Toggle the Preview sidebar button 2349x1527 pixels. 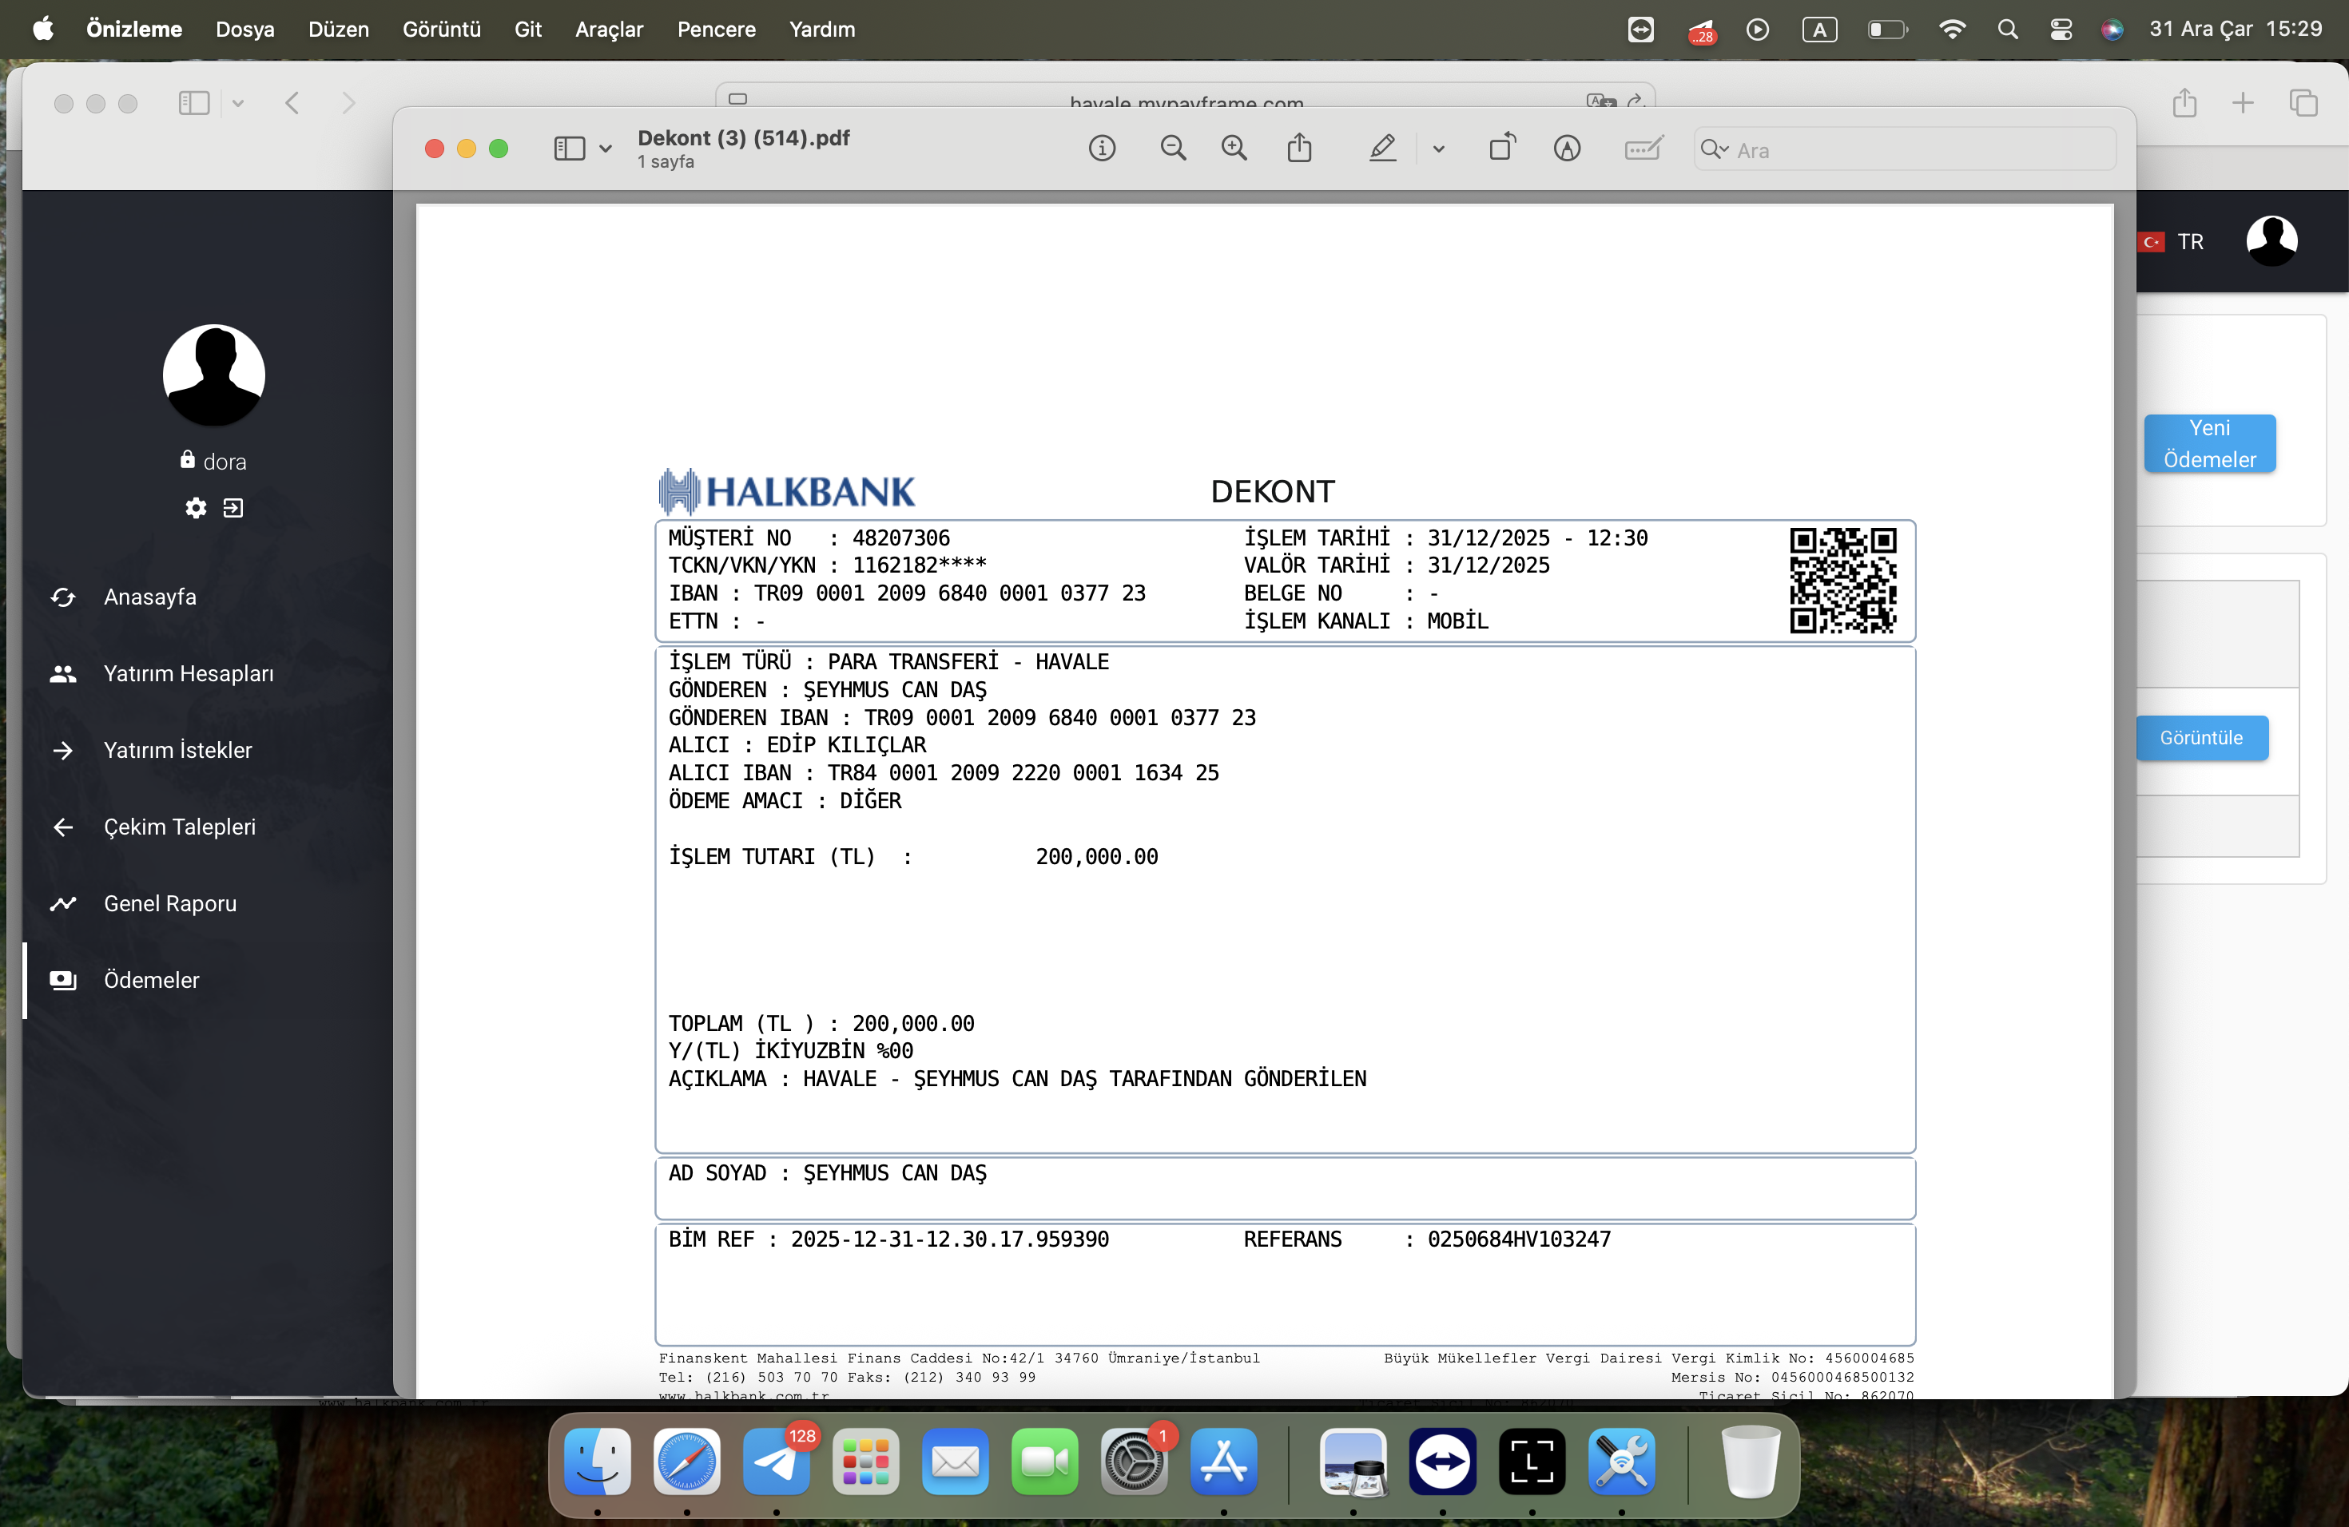pyautogui.click(x=570, y=149)
